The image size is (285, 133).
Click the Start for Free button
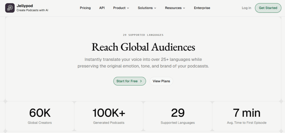129,81
